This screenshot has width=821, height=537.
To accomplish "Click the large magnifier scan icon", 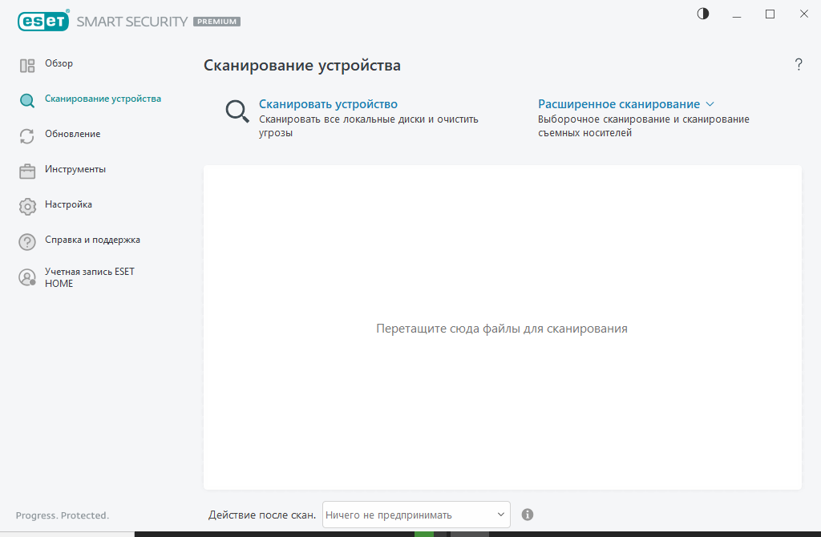I will point(237,111).
